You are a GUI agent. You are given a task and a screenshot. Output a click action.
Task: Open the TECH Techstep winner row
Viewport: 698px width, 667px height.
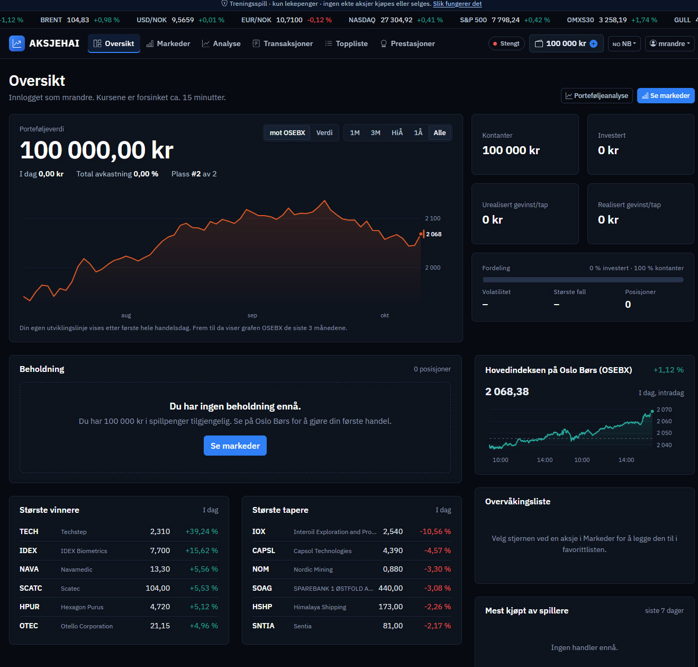click(x=119, y=531)
